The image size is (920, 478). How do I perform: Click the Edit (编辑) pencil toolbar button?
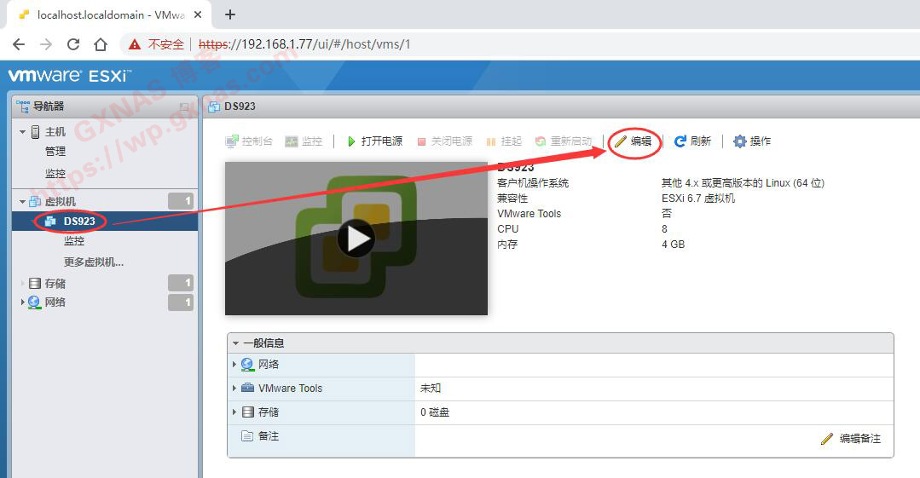pos(634,141)
